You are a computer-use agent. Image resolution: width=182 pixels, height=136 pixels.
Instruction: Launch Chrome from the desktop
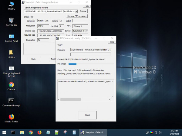pyautogui.click(x=12, y=86)
